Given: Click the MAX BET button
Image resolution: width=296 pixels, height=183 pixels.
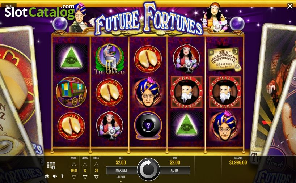Looking at the screenshot, I should coord(121,170).
